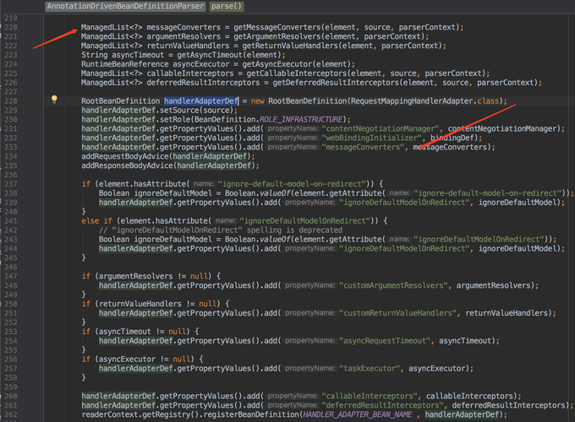The image size is (575, 422).
Task: Click getAsyncTimeout method call
Action: tap(210, 55)
